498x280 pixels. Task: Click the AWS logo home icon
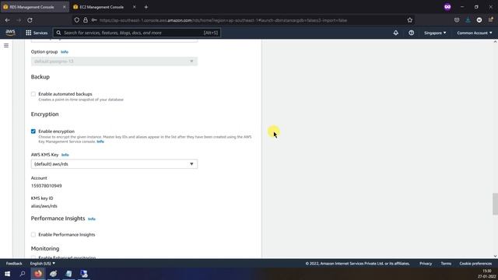10,33
